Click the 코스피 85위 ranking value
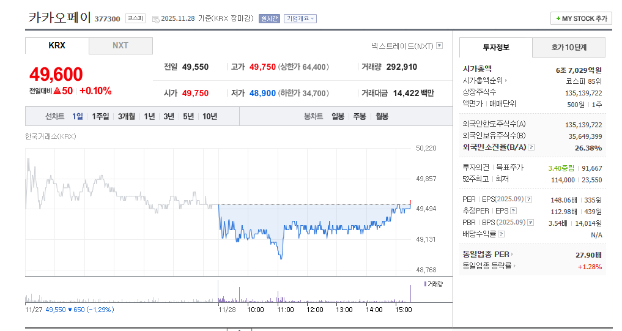The width and height of the screenshot is (622, 331). [x=584, y=81]
